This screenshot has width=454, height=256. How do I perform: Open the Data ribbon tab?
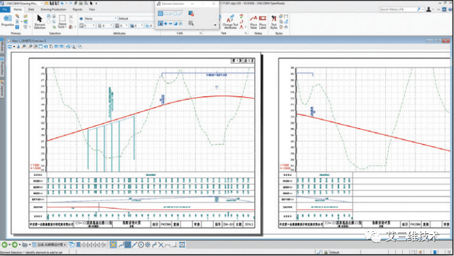(31, 10)
